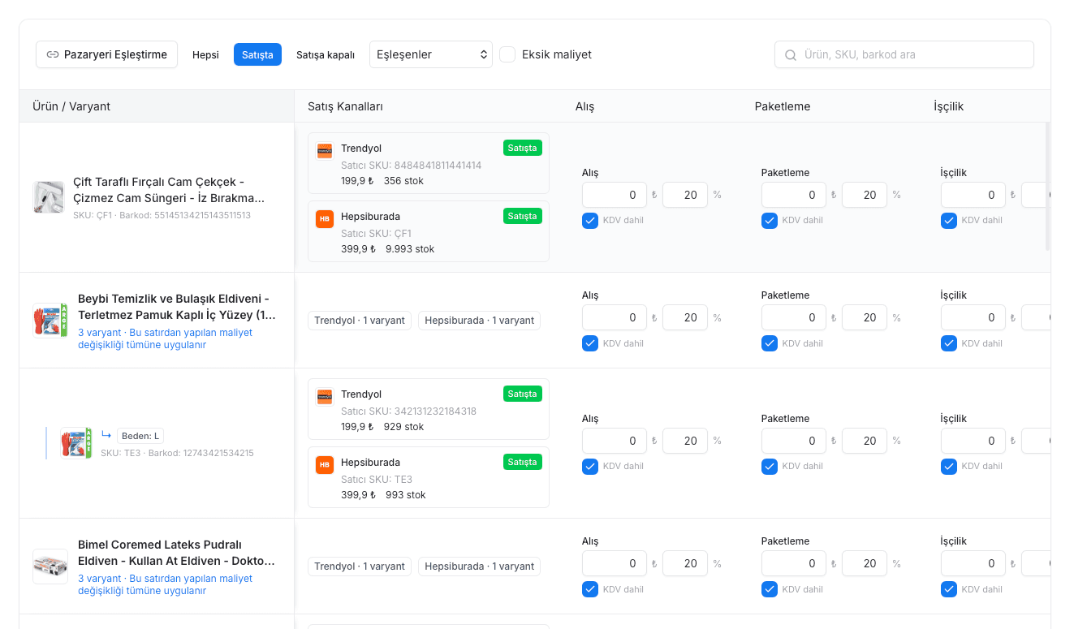Viewport: 1074px width, 629px height.
Task: Click İşçilik amount field in Çift Taraflı row
Action: 973,195
